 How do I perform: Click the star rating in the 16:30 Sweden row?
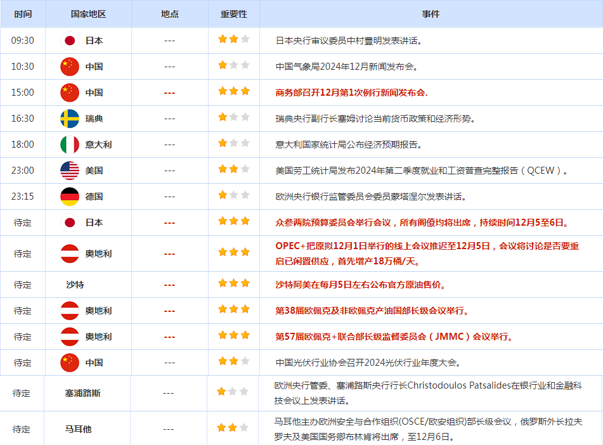click(x=234, y=117)
